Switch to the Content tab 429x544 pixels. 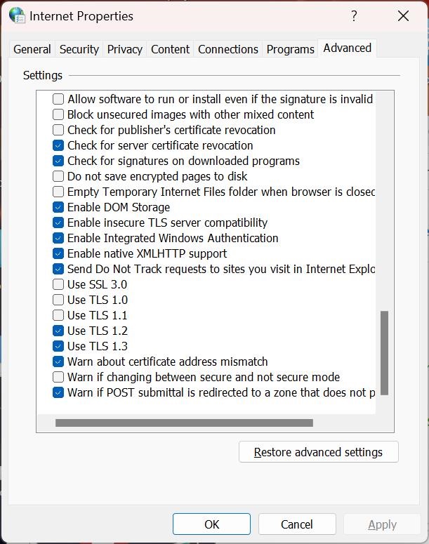[170, 49]
